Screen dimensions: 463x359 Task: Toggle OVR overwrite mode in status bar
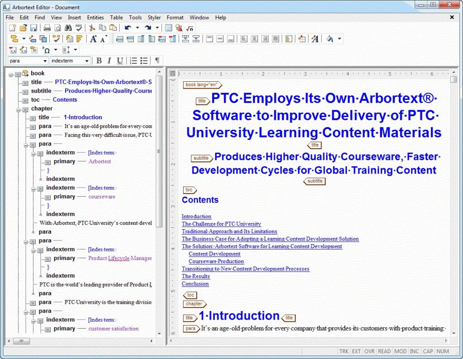[x=369, y=351]
